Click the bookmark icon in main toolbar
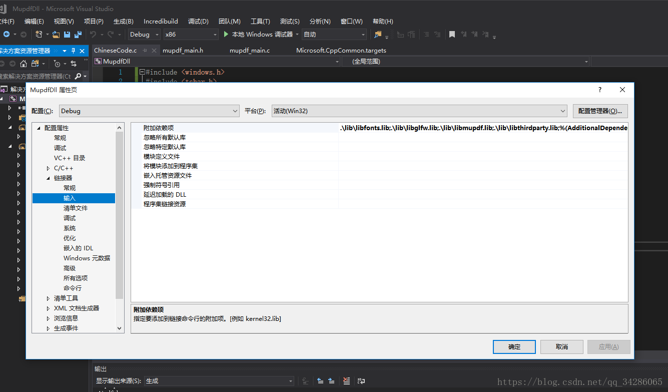 [x=452, y=35]
